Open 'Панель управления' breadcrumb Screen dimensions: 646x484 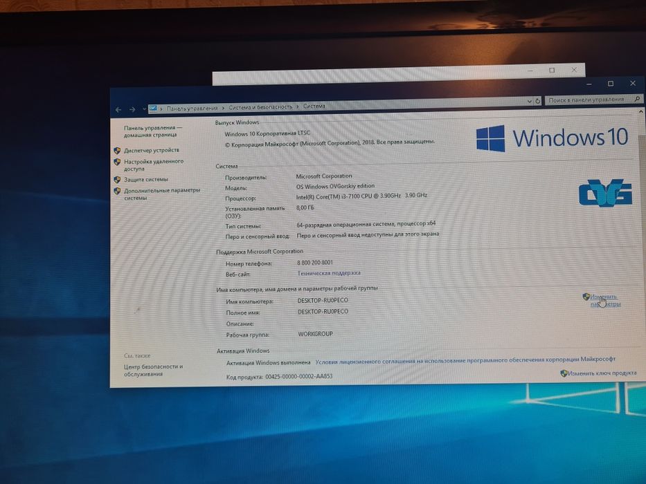192,109
